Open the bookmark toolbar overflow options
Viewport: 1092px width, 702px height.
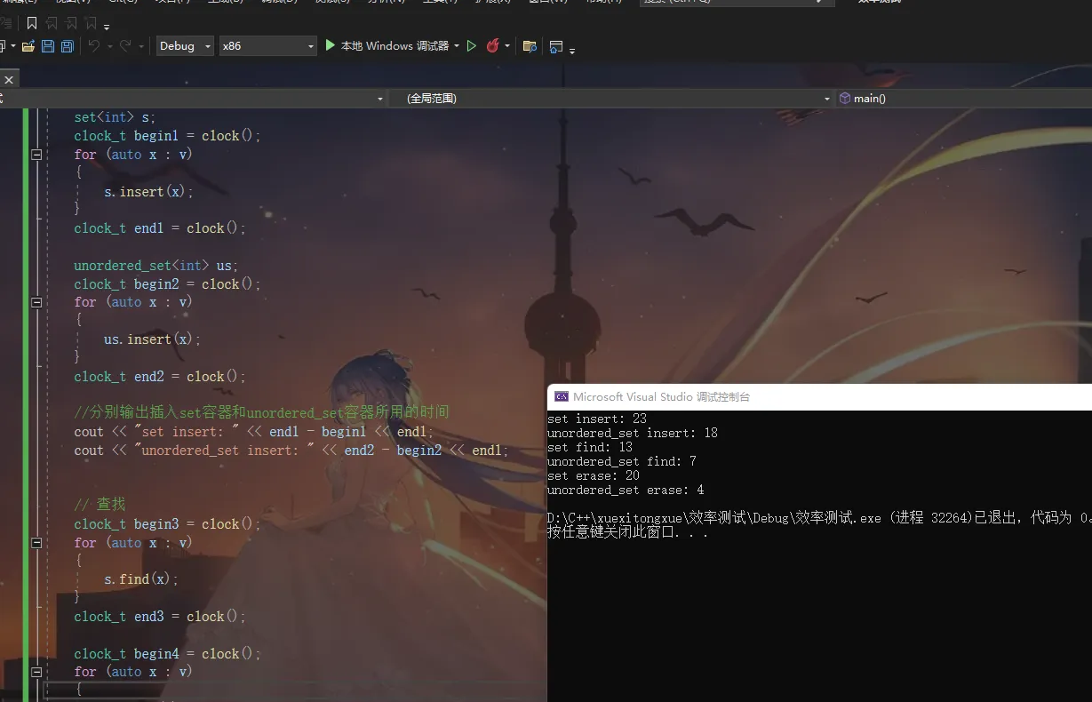coord(107,27)
